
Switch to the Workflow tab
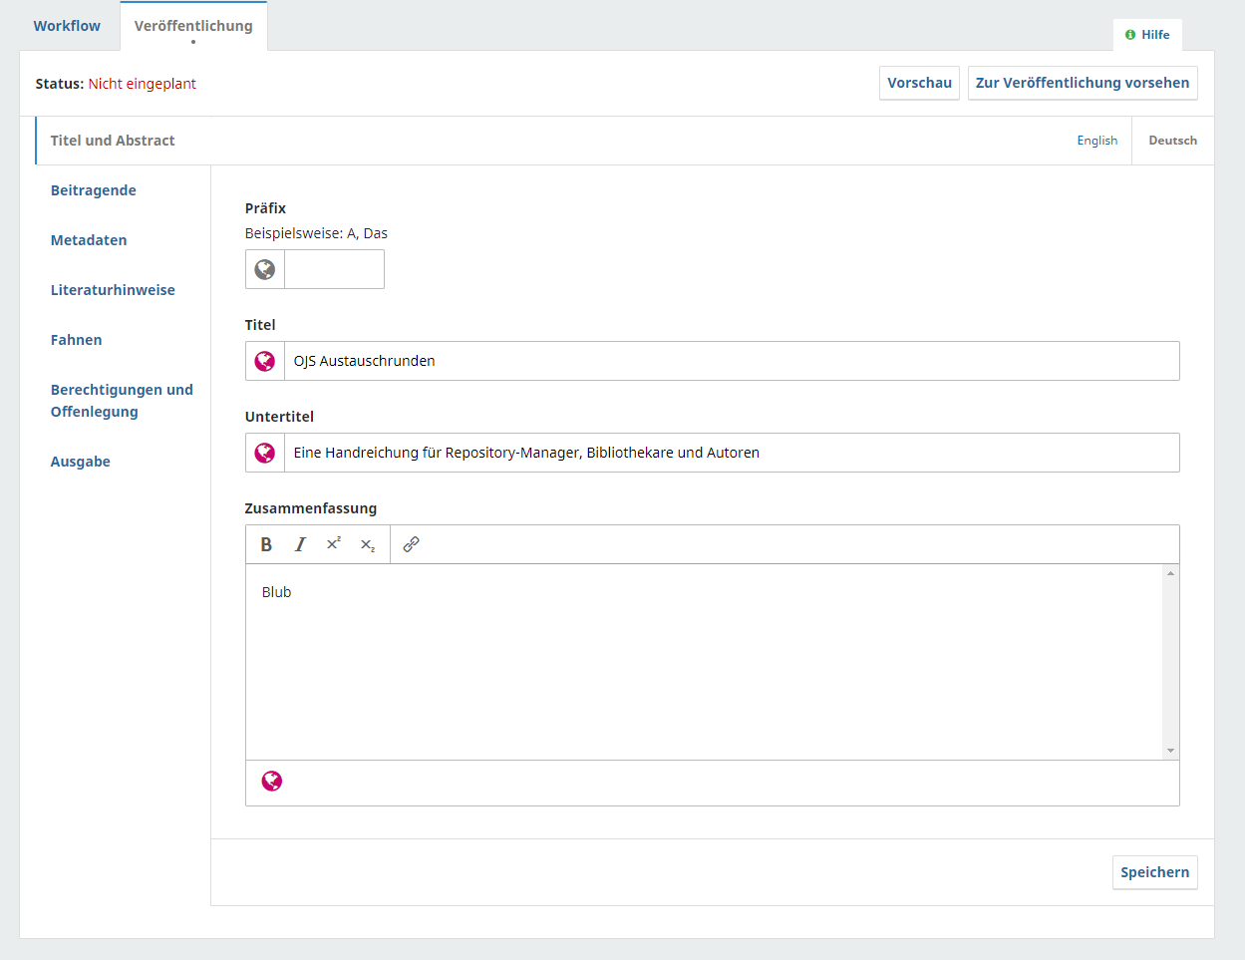coord(67,26)
